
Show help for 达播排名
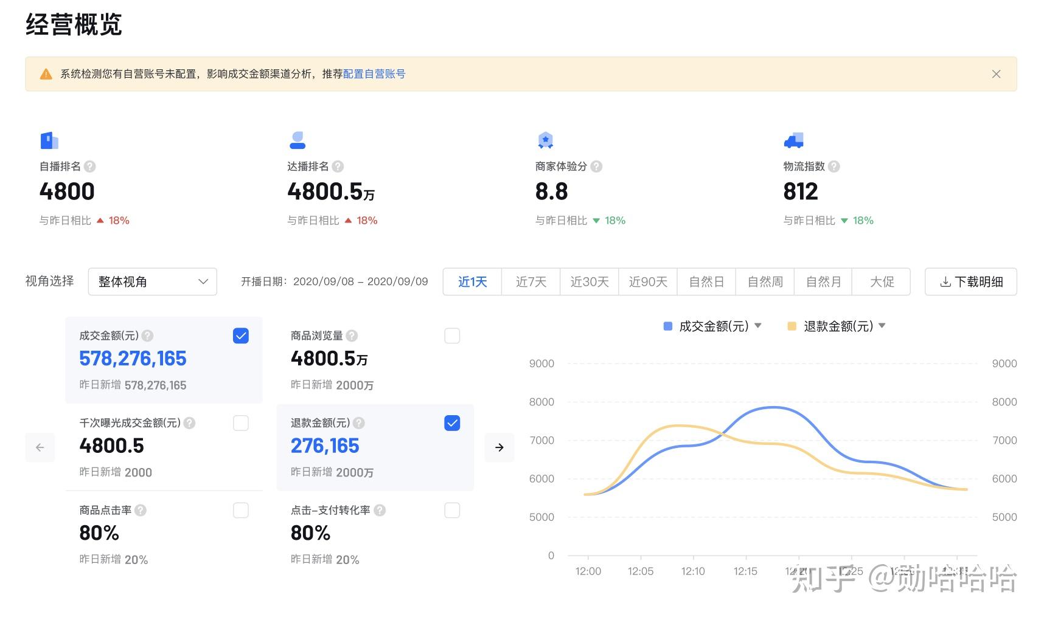pos(338,167)
